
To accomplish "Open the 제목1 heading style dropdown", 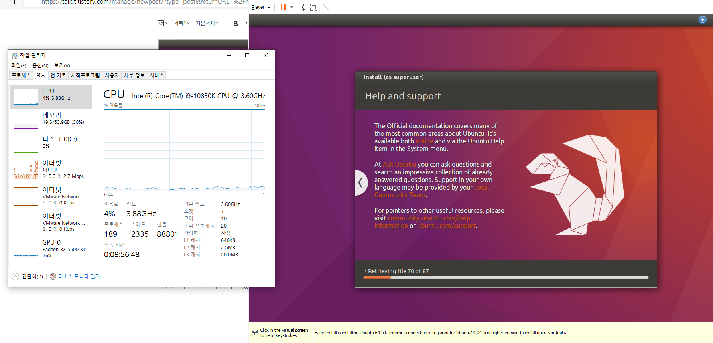I will [181, 24].
